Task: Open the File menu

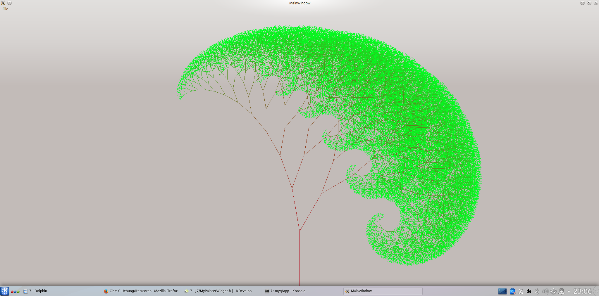Action: 5,9
